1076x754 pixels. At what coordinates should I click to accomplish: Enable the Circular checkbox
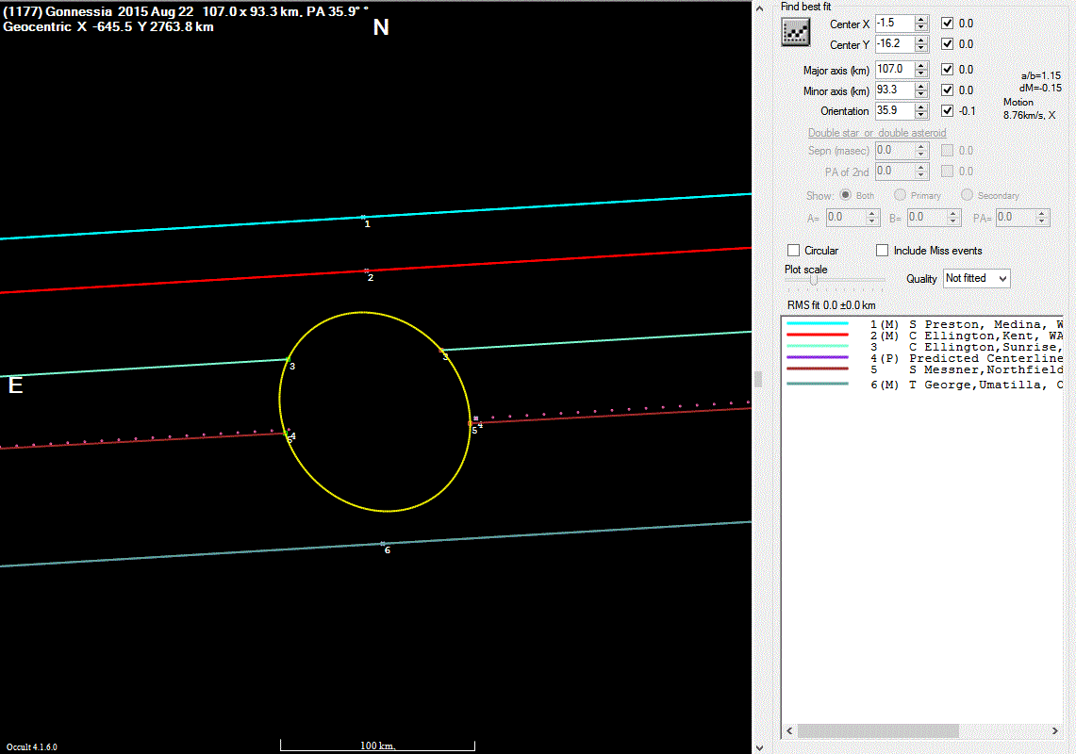tap(793, 251)
